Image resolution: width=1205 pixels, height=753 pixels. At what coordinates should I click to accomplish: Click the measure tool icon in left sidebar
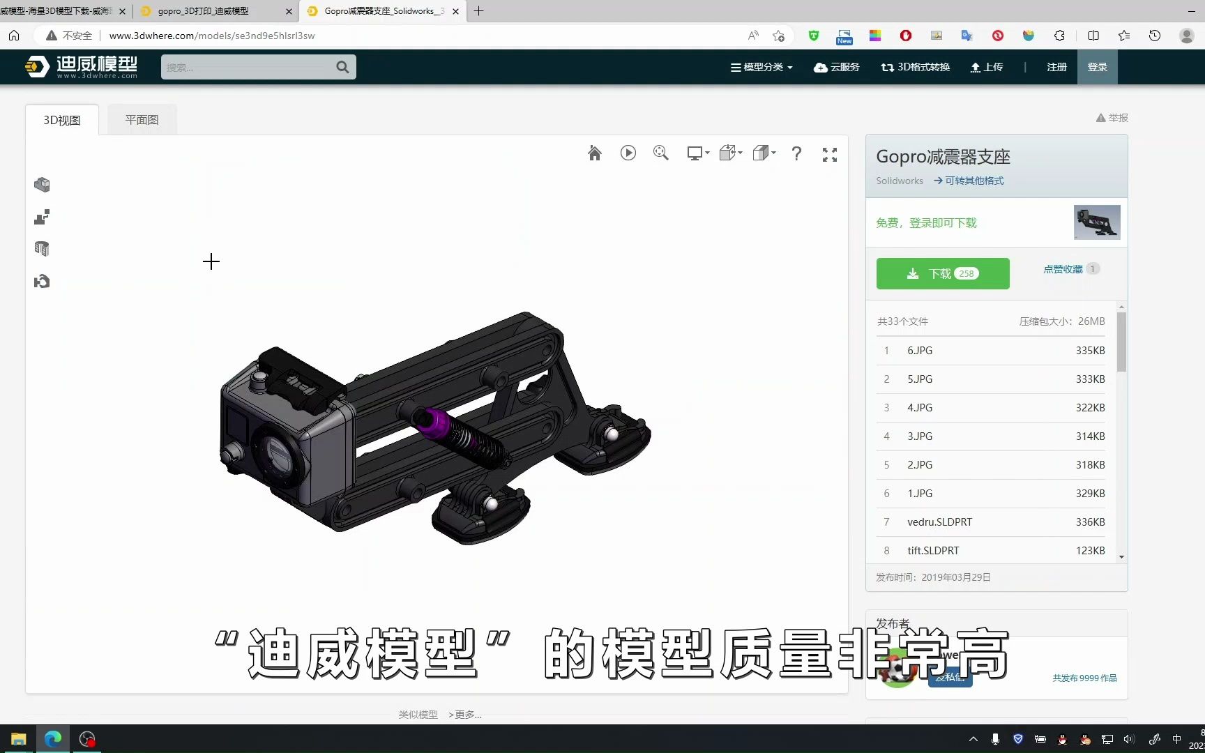point(42,249)
